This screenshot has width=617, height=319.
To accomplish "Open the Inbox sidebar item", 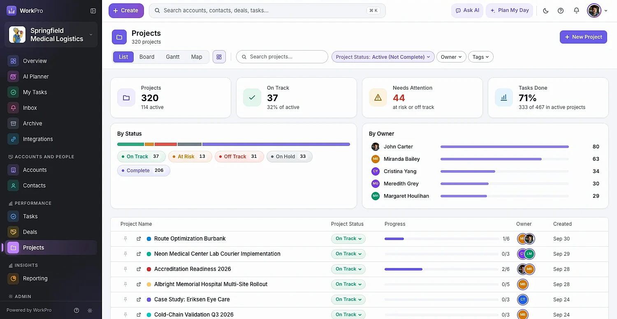I will 51,108.
